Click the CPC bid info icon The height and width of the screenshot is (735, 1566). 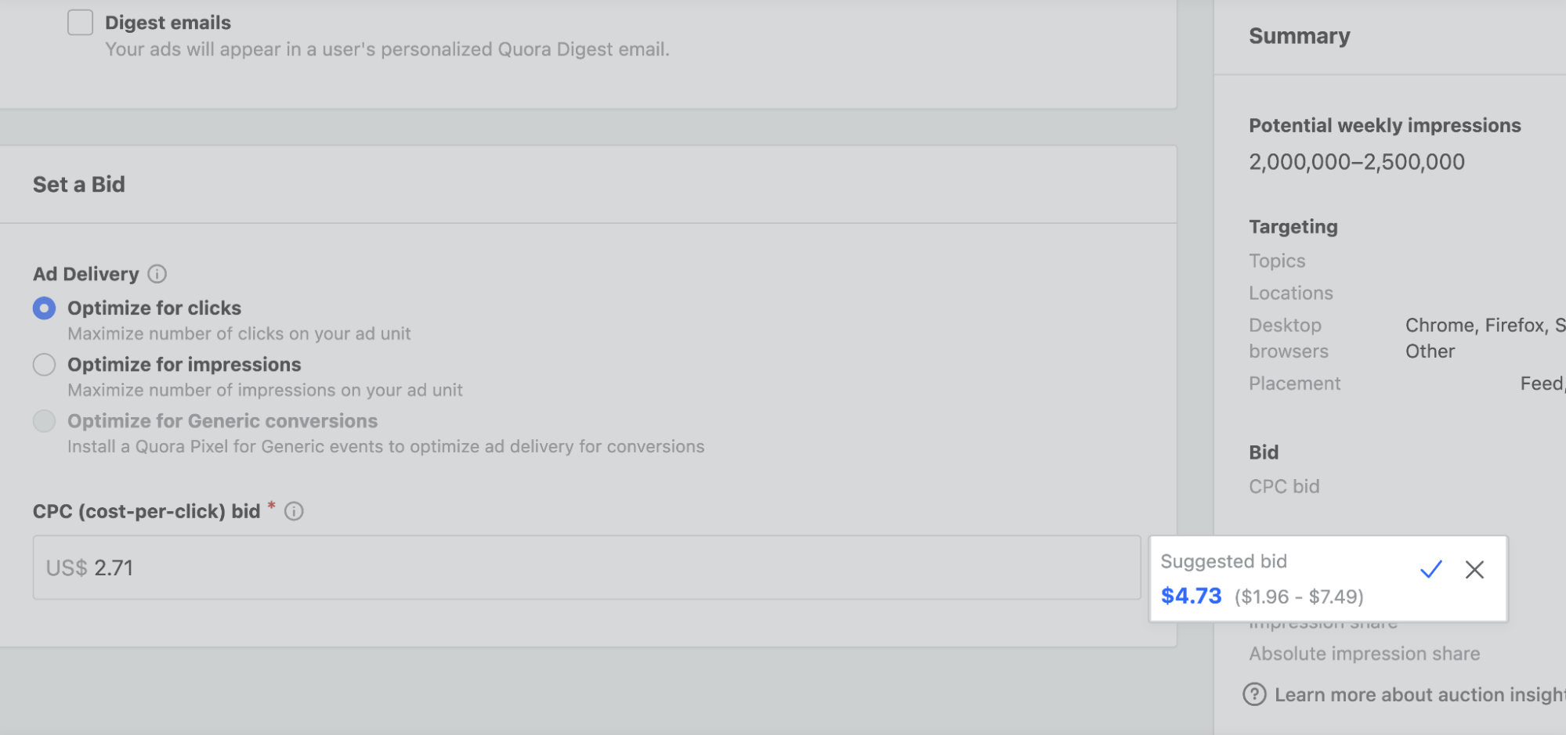pyautogui.click(x=294, y=511)
